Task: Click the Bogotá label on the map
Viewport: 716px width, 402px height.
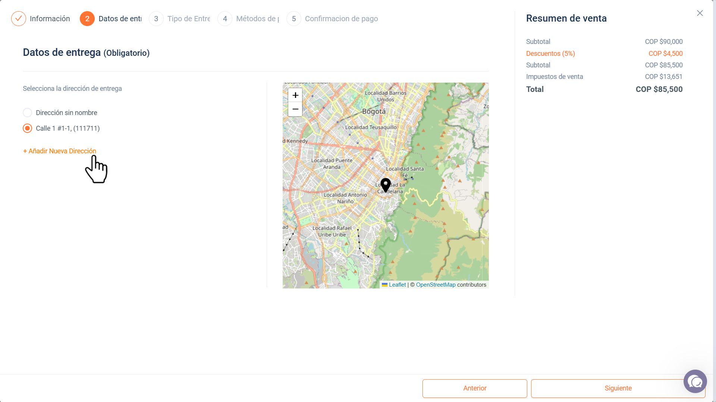Action: (x=374, y=111)
